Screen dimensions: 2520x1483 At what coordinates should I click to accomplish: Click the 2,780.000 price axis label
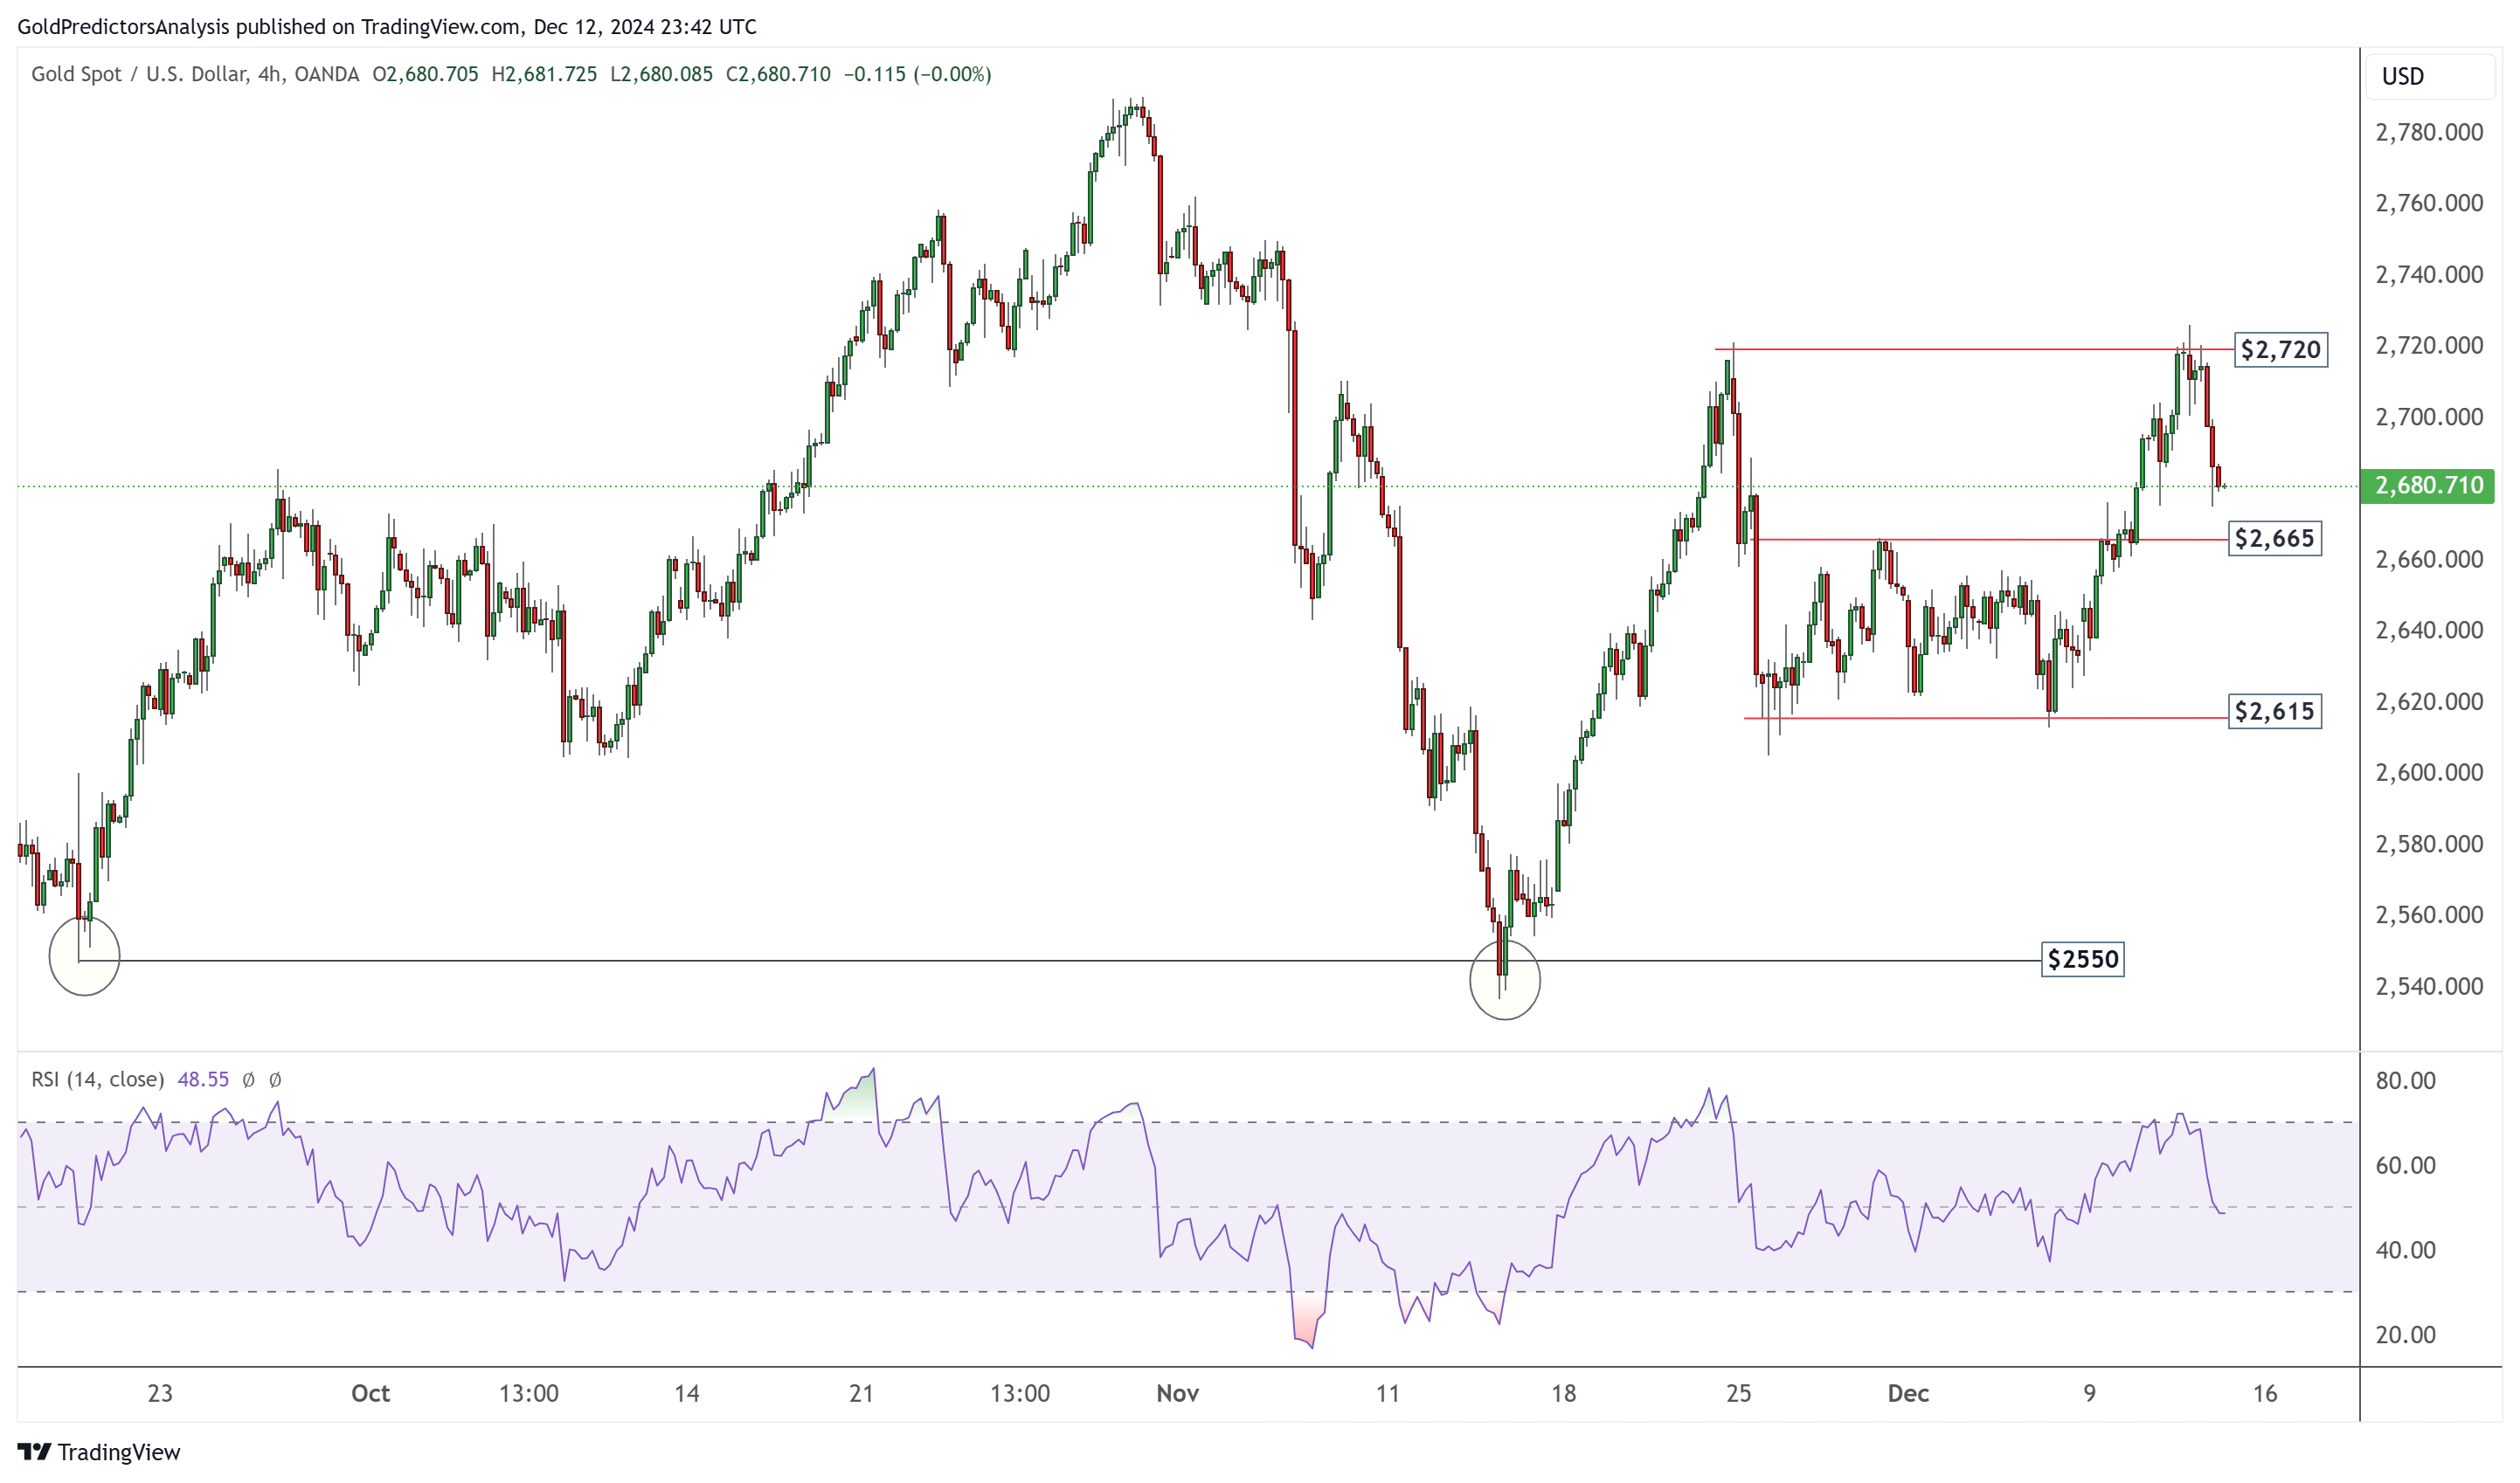tap(2428, 132)
